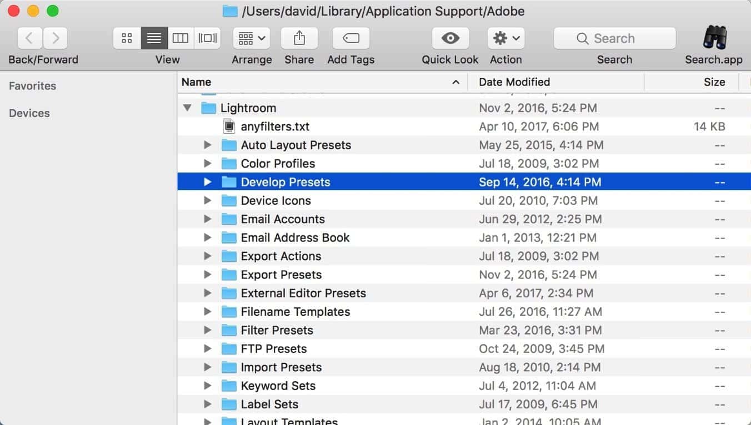The width and height of the screenshot is (751, 425).
Task: Expand the Email Accounts folder
Action: (208, 219)
